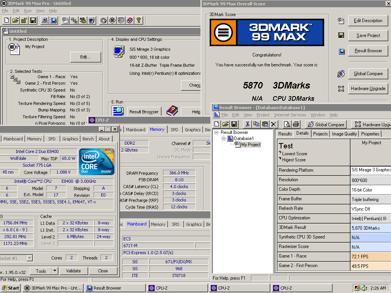This screenshot has height=293, width=391.
Task: Click New icon in Result Browser toolbar
Action: pyautogui.click(x=217, y=124)
